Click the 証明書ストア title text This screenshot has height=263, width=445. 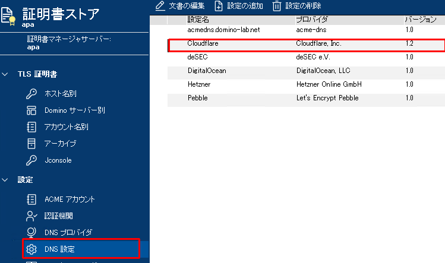(61, 14)
